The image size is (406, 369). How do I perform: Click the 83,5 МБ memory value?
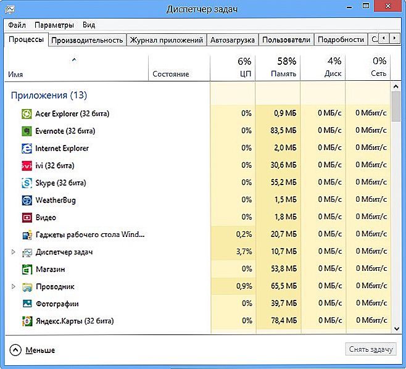point(283,130)
